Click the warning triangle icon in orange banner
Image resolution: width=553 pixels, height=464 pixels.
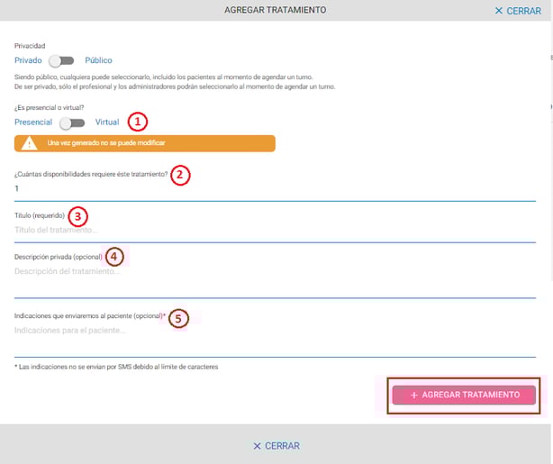(30, 143)
